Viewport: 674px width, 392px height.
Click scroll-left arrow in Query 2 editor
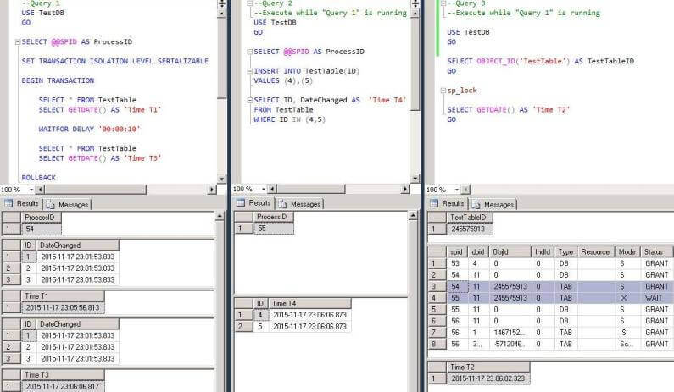click(x=272, y=189)
